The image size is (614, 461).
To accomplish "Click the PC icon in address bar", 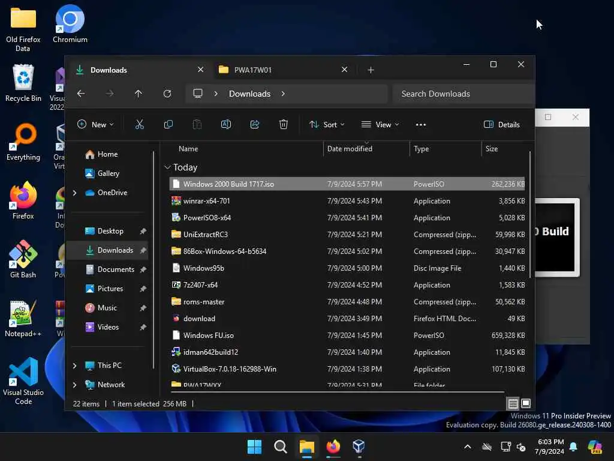I will click(x=198, y=94).
